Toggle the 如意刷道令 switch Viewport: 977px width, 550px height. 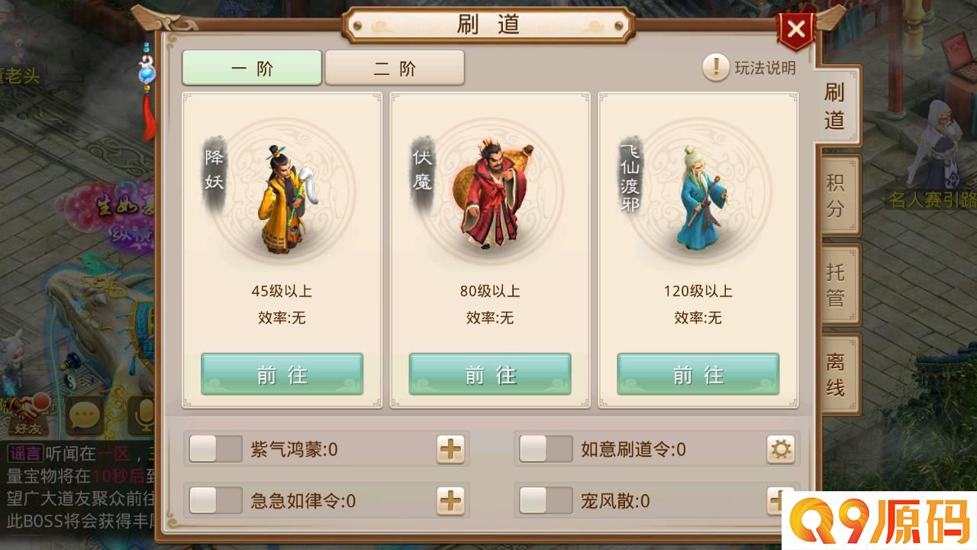pyautogui.click(x=546, y=449)
